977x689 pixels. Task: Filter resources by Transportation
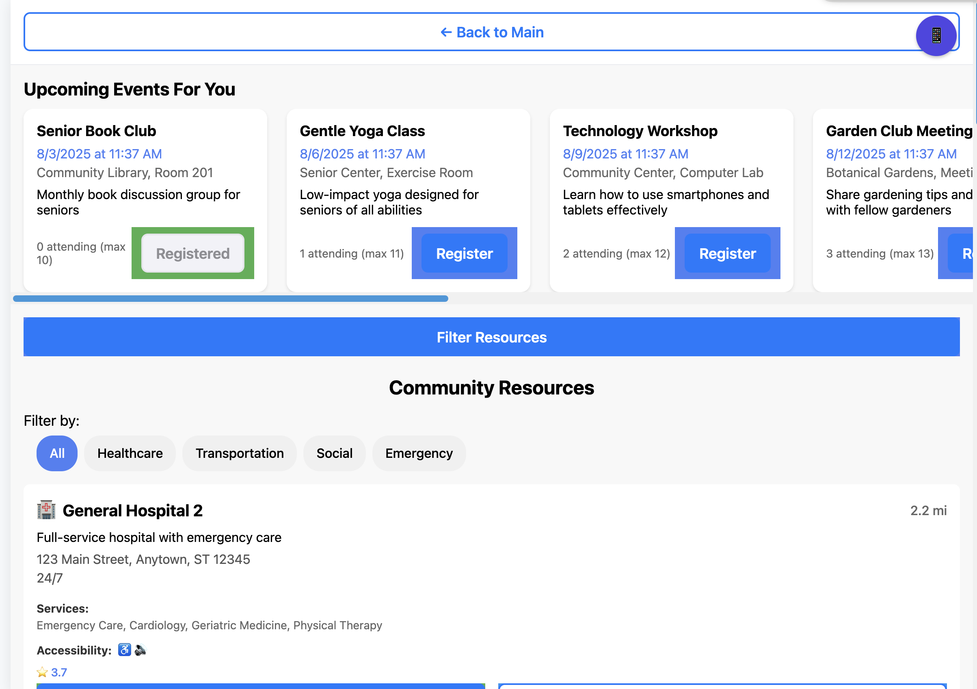click(x=240, y=453)
